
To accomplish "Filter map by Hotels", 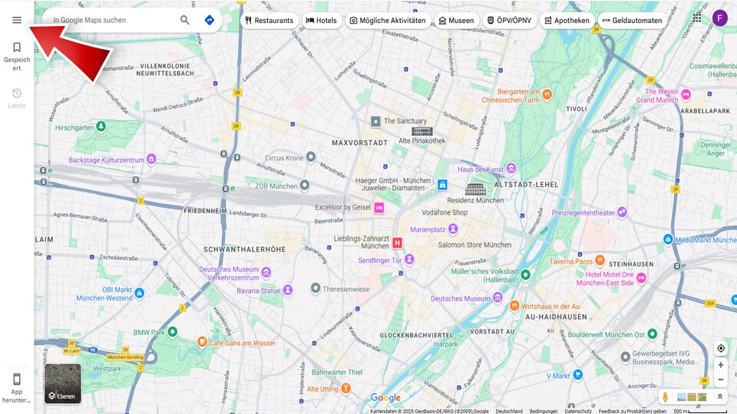I will click(x=321, y=21).
